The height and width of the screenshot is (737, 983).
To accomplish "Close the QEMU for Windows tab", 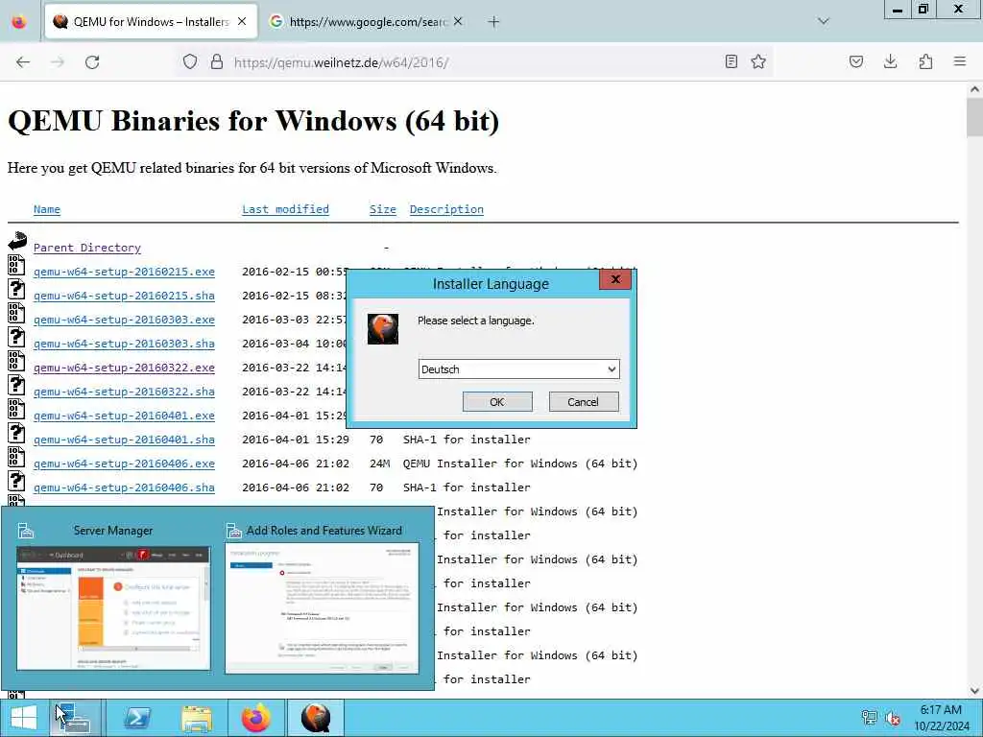I will 242,22.
